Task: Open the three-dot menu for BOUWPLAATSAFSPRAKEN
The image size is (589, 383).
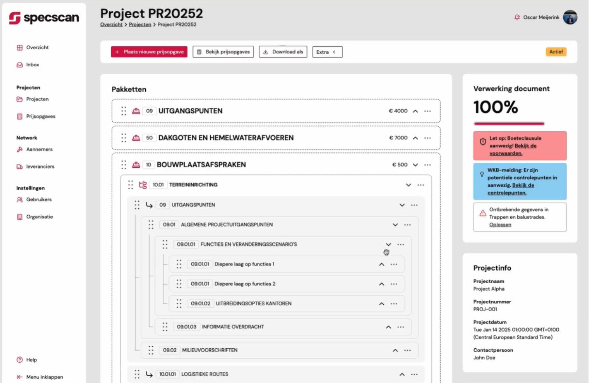Action: click(x=427, y=165)
